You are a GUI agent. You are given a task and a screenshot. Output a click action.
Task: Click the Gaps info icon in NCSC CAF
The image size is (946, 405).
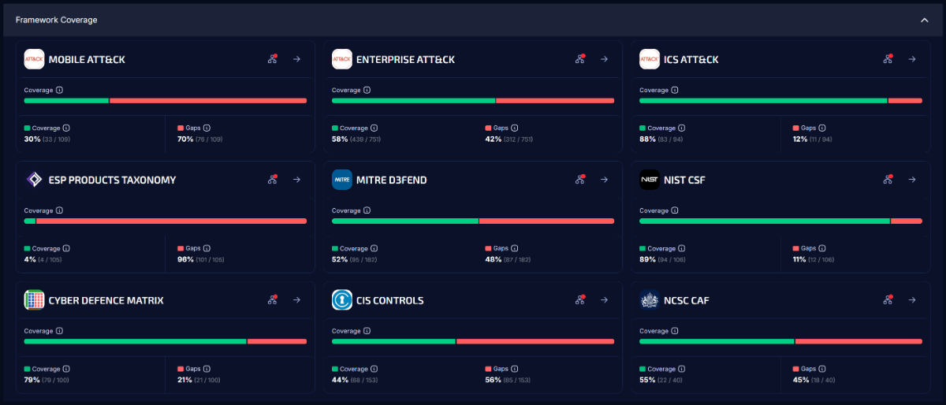(821, 369)
